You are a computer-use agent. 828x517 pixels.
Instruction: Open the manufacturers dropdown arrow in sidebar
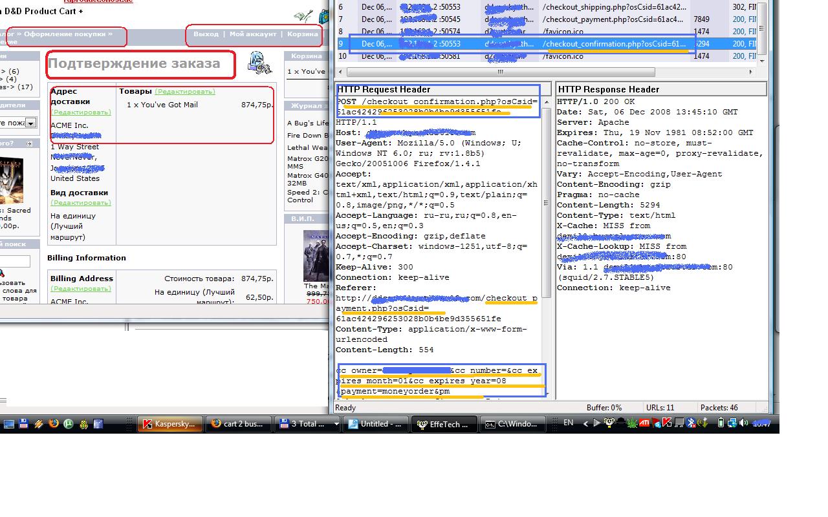coord(30,123)
